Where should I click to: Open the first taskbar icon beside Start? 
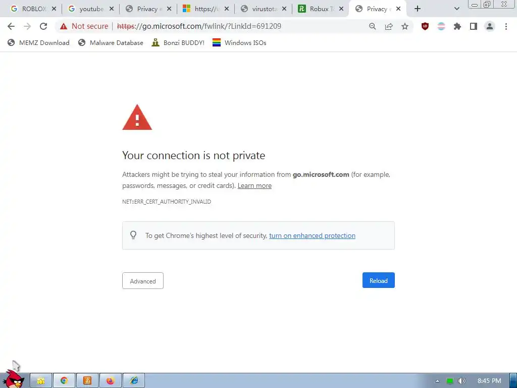[41, 381]
